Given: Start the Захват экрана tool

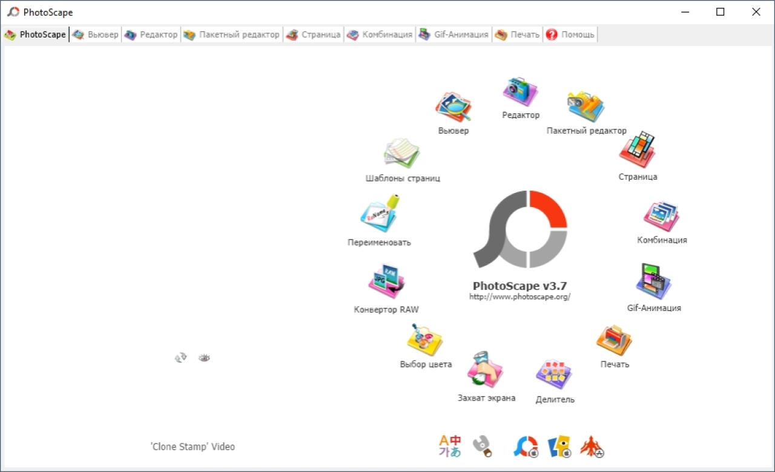Looking at the screenshot, I should click(486, 370).
